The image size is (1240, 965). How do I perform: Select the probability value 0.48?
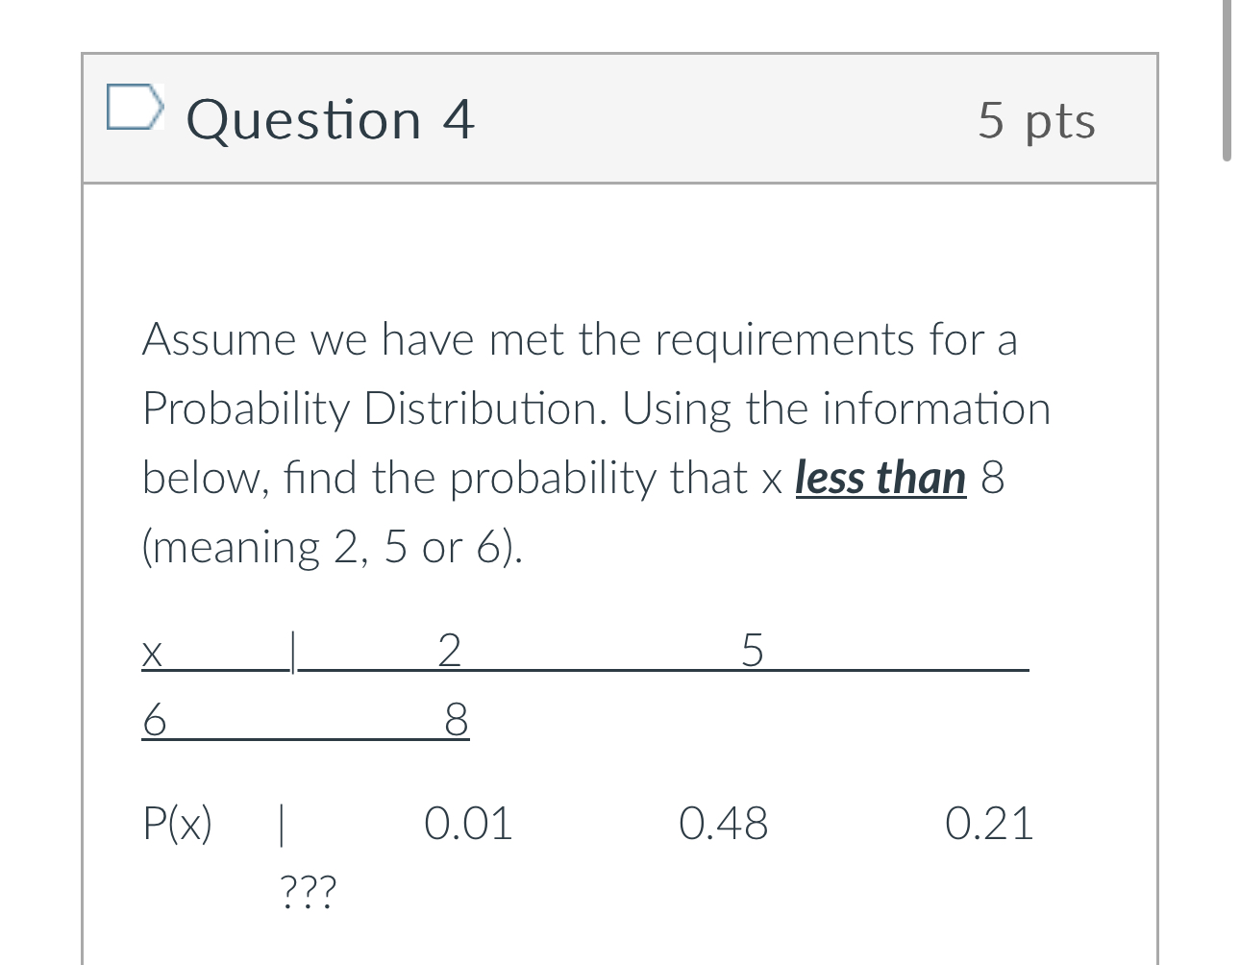point(724,824)
